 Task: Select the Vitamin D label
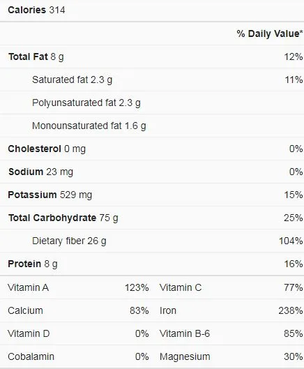[29, 333]
